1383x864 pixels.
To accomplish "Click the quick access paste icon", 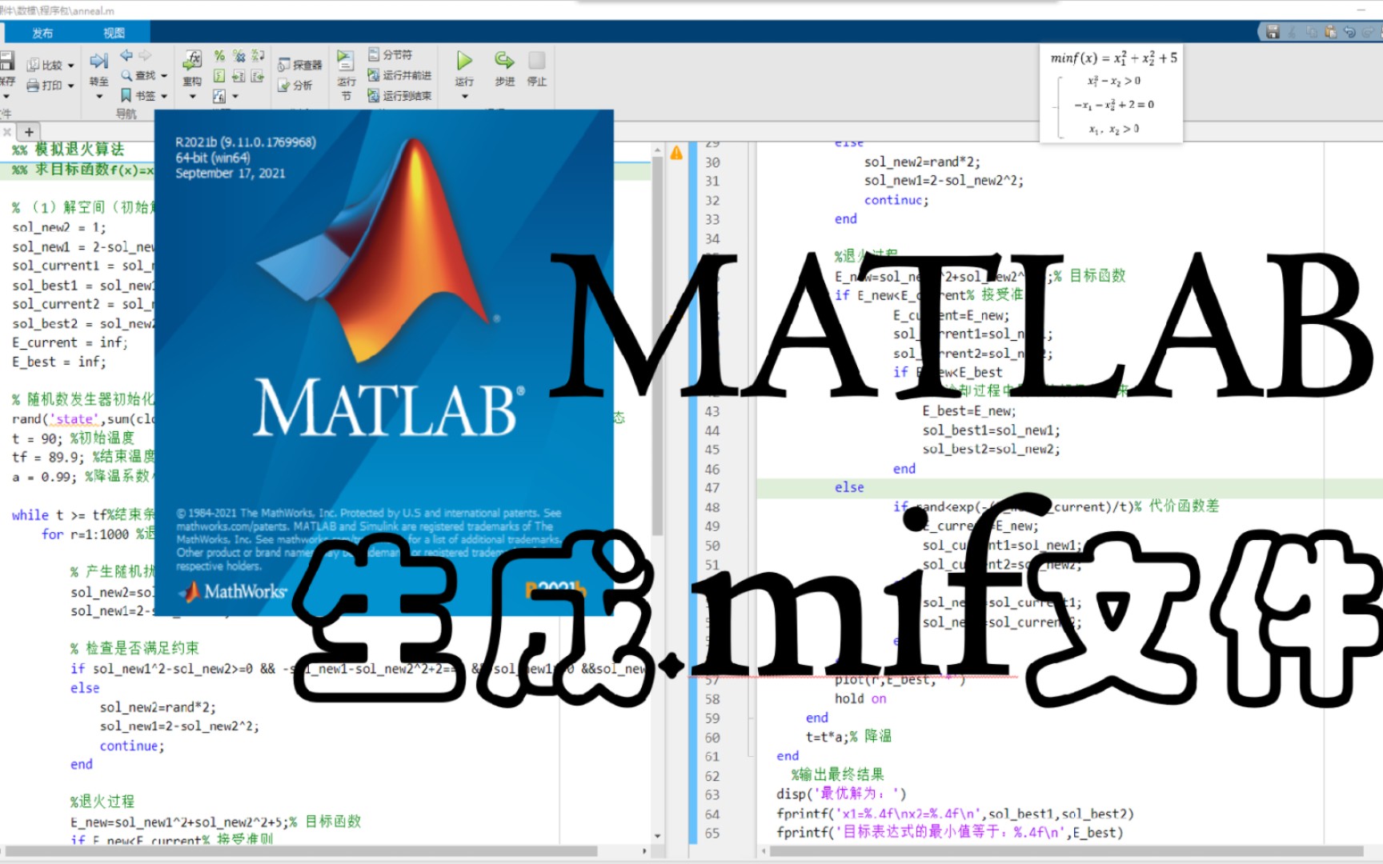I will [1331, 31].
